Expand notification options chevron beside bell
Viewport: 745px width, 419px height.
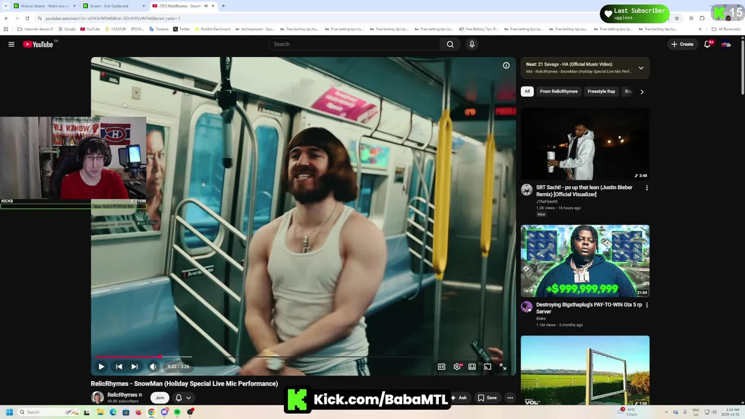click(x=189, y=398)
